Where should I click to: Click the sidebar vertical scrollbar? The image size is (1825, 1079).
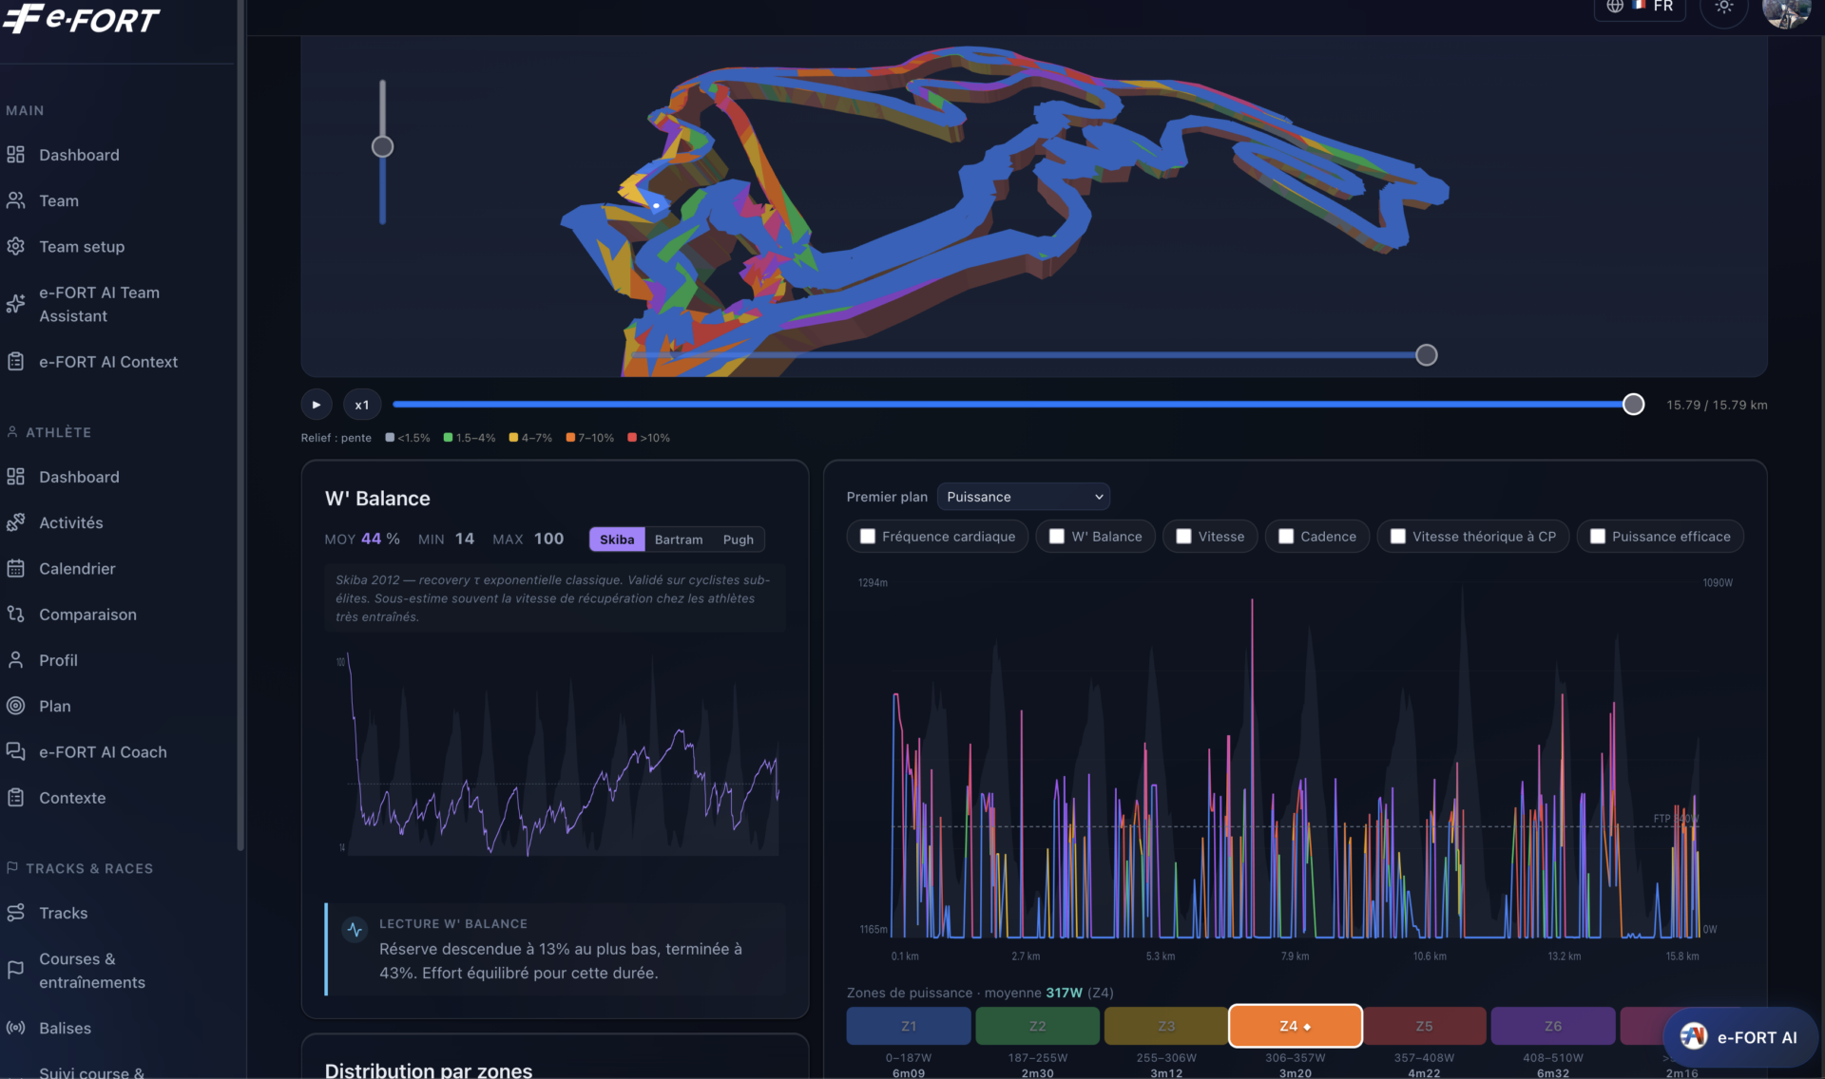point(240,427)
